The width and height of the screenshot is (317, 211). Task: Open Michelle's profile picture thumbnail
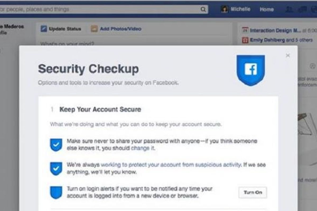225,9
